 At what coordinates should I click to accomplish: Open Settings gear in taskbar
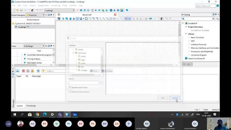tap(52, 114)
